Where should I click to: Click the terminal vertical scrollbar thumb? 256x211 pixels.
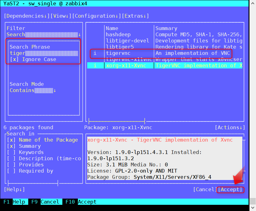pyautogui.click(x=253, y=201)
